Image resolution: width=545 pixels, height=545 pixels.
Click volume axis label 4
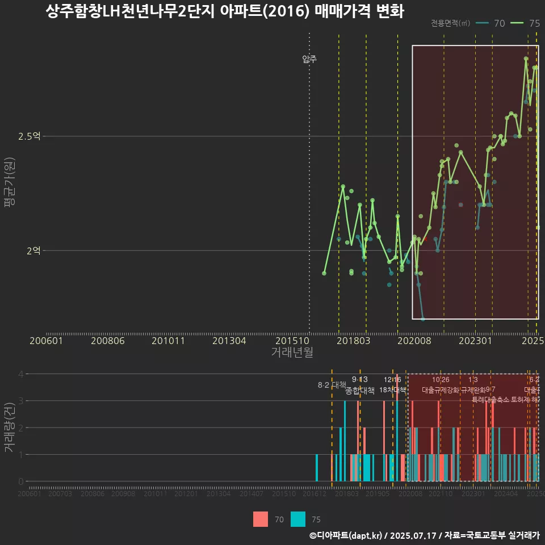(21, 374)
